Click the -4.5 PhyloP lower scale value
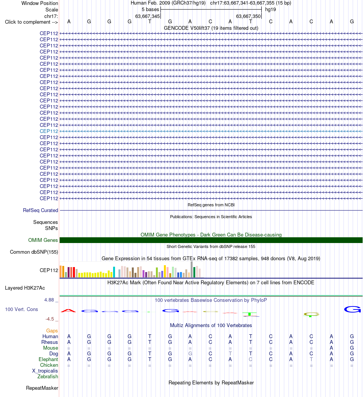Image resolution: width=363 pixels, height=397 pixels. [50, 319]
